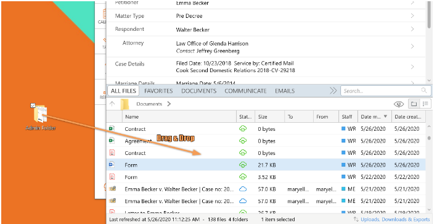
Task: Open the FAVORITES tab
Action: pos(158,91)
